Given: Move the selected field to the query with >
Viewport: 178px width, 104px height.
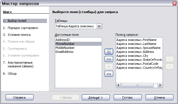Looking at the screenshot, I should coord(109,52).
